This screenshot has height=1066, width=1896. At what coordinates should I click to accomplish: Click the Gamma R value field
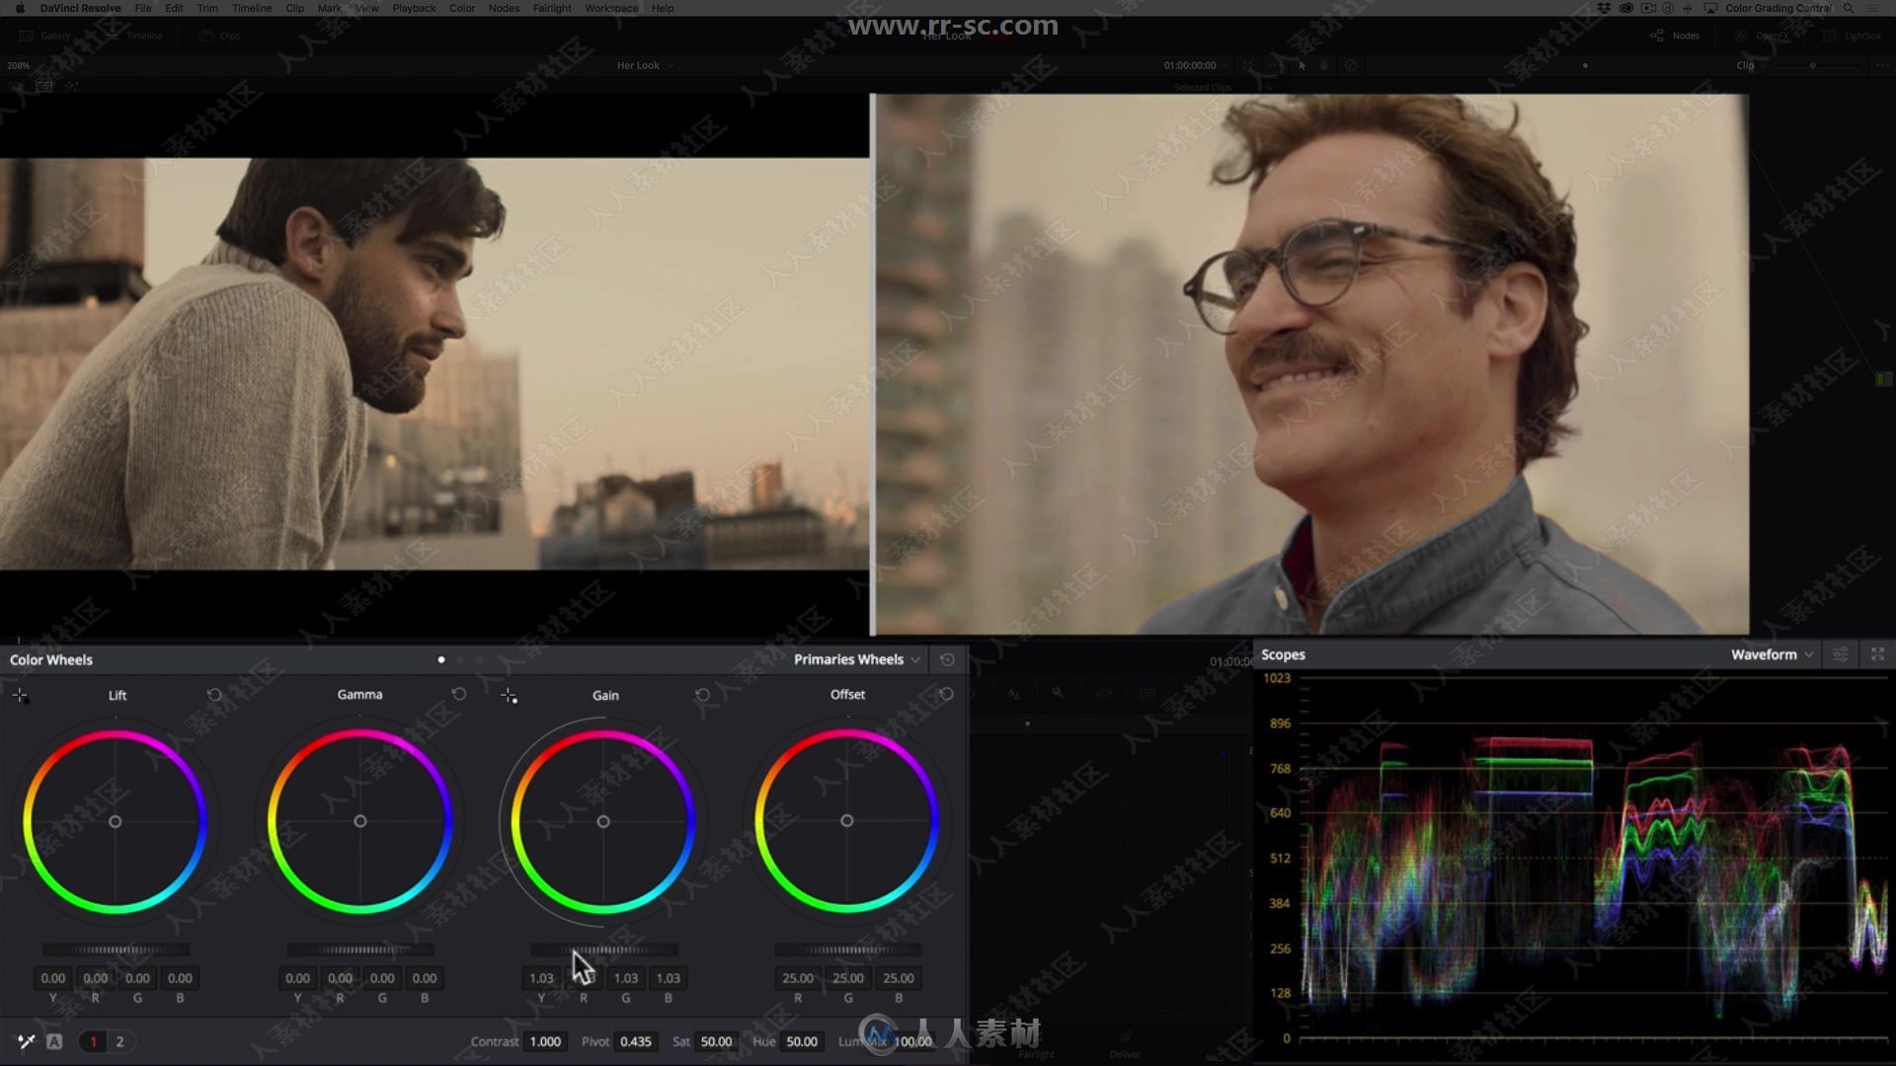tap(340, 978)
